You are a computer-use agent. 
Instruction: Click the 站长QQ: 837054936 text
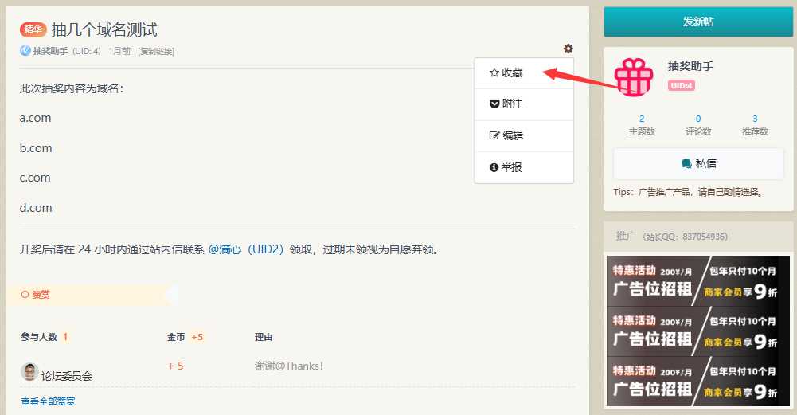coord(686,237)
